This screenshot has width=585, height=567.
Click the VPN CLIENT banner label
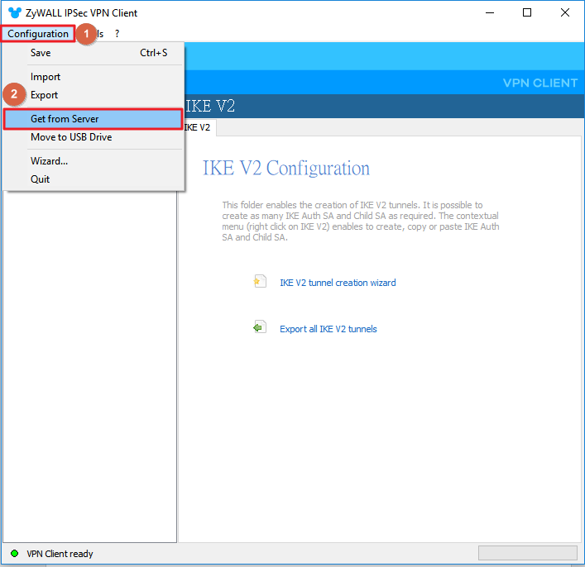pyautogui.click(x=539, y=83)
